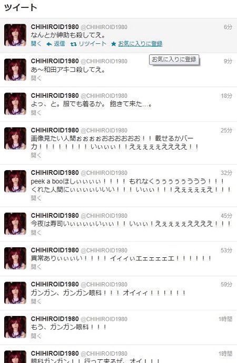Expand the 和田アキコ tweet via 開く
The width and height of the screenshot is (237, 363).
36,78
